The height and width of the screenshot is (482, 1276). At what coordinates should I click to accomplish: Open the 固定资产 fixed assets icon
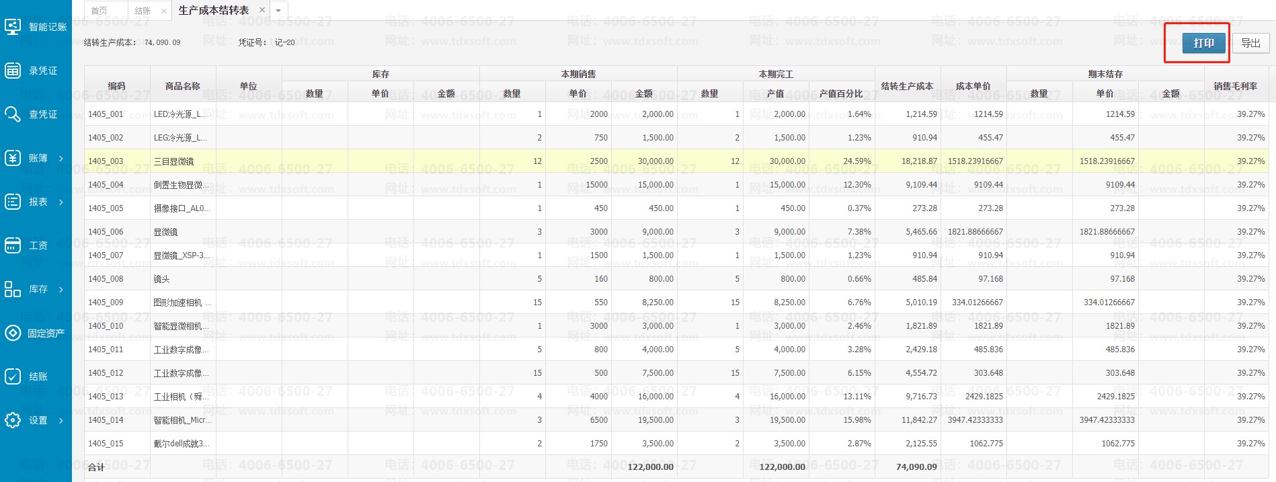pyautogui.click(x=13, y=333)
